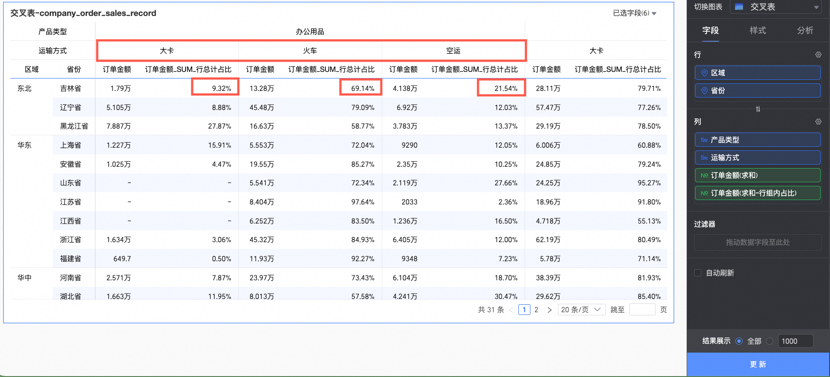The height and width of the screenshot is (377, 830).
Task: Select the 1000 rows limit radio button
Action: (x=770, y=341)
